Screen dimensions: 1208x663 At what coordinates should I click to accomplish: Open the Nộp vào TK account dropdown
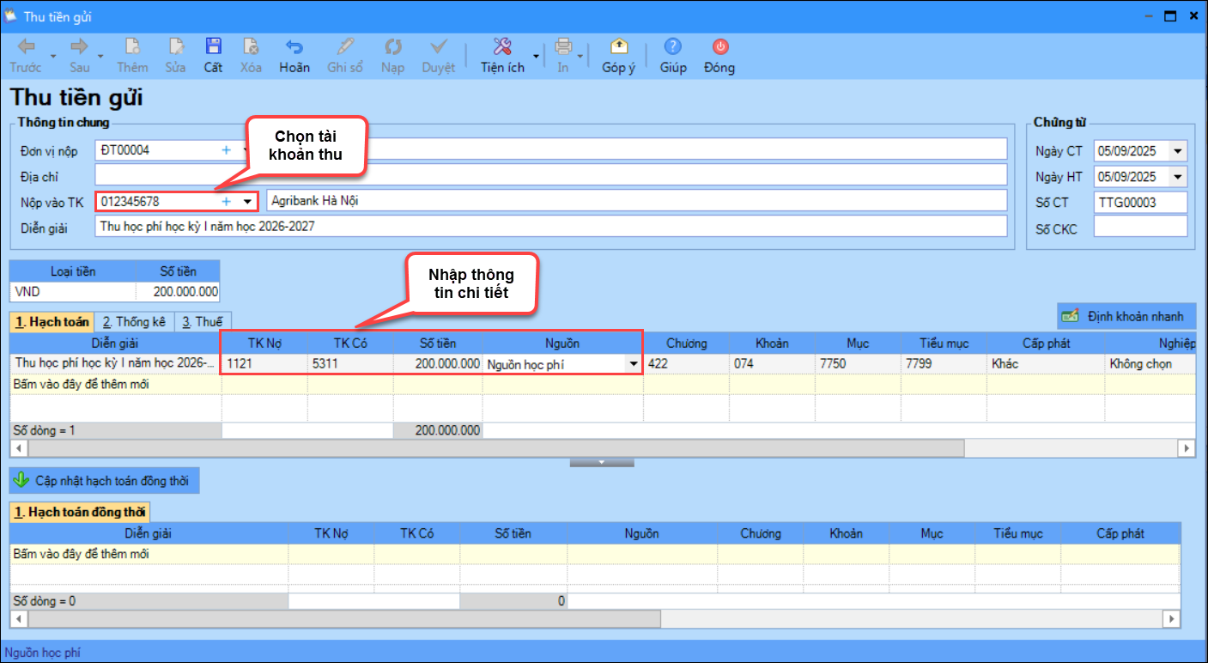tap(248, 202)
